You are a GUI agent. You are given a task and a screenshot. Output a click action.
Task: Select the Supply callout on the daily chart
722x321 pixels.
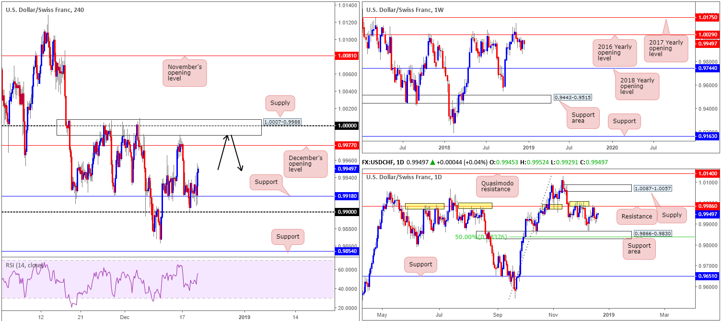pyautogui.click(x=672, y=215)
